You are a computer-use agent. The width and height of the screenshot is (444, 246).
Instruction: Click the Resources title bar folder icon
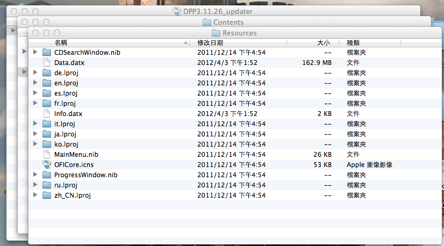tap(216, 33)
